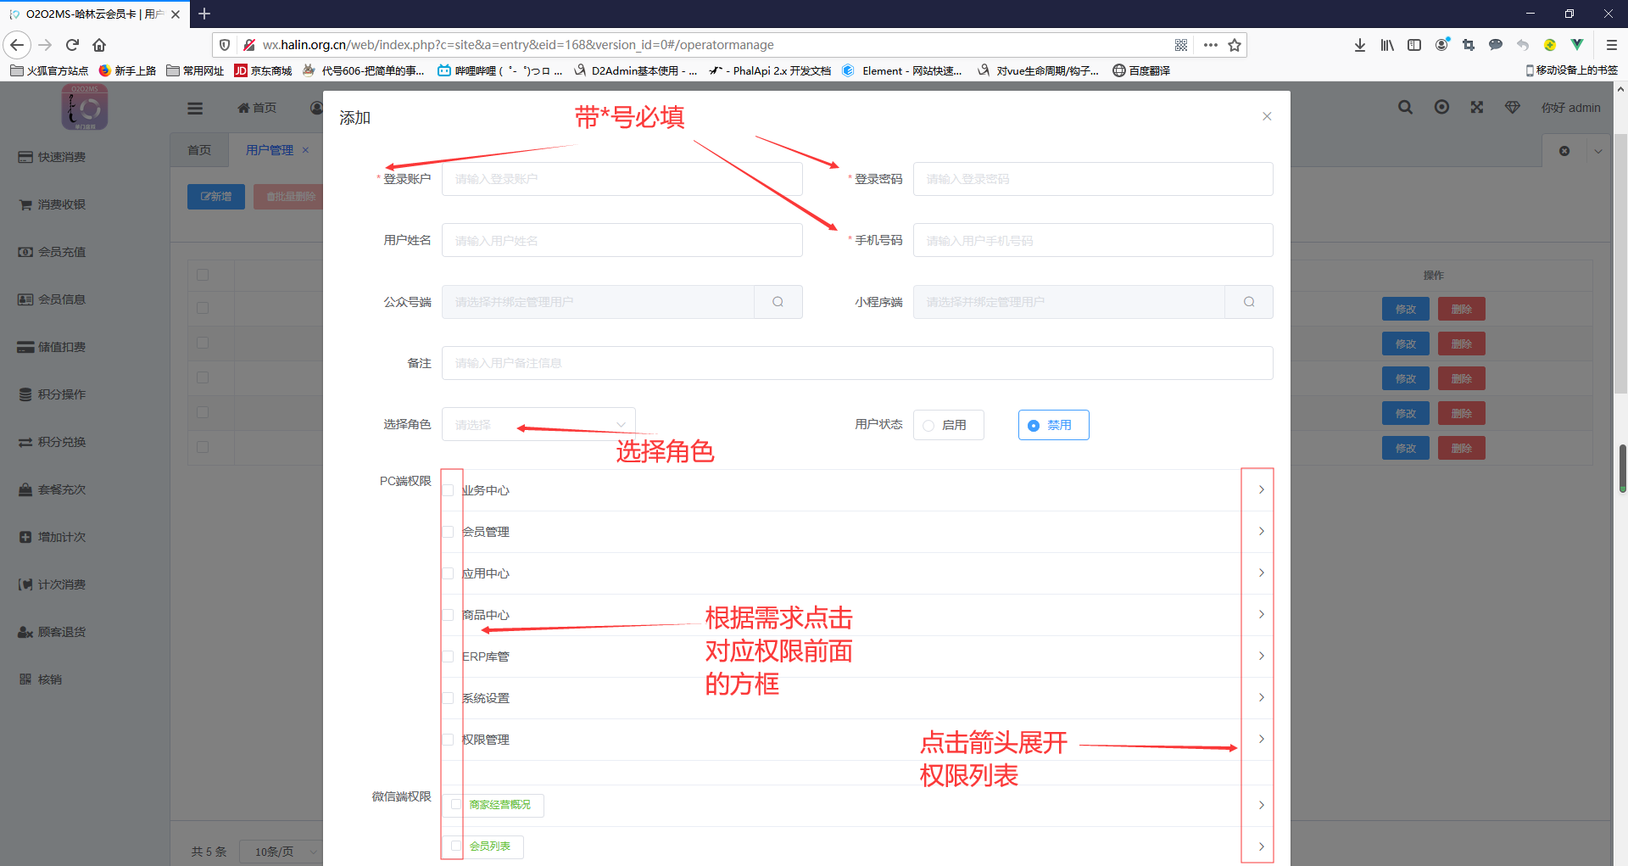The height and width of the screenshot is (866, 1628).
Task: Check the 商品中心 permission box
Action: (449, 615)
